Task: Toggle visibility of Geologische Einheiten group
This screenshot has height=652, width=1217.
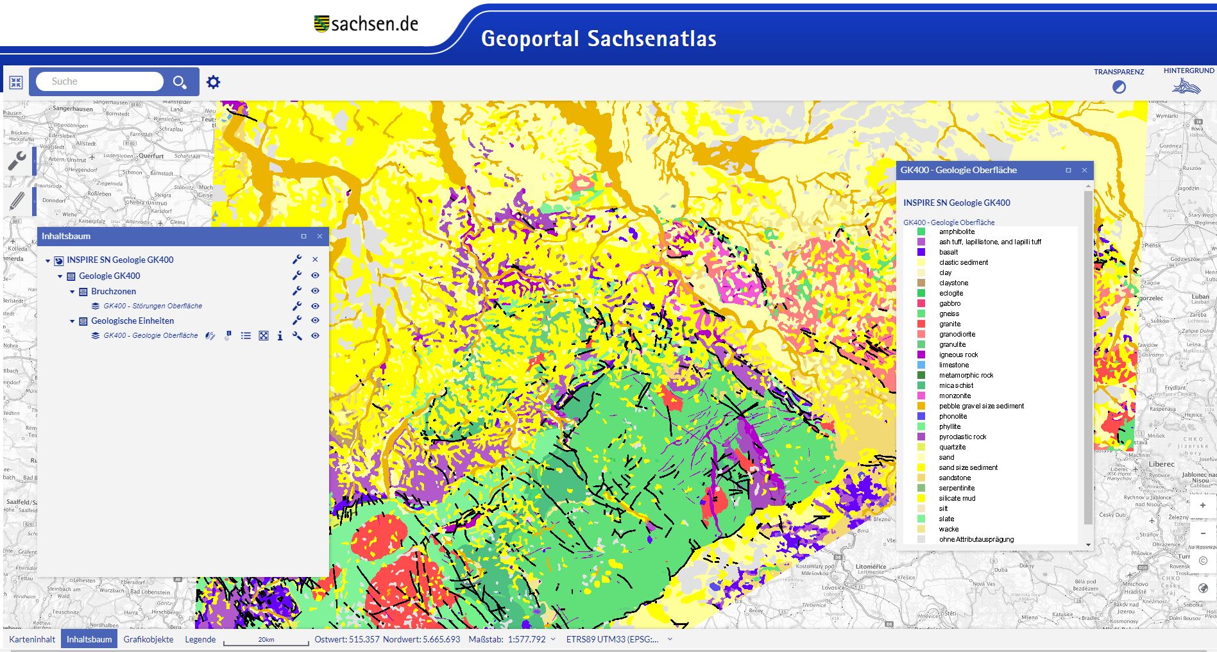Action: [x=315, y=321]
